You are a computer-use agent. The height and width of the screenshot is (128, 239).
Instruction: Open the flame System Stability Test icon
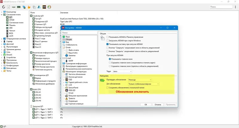29,7
